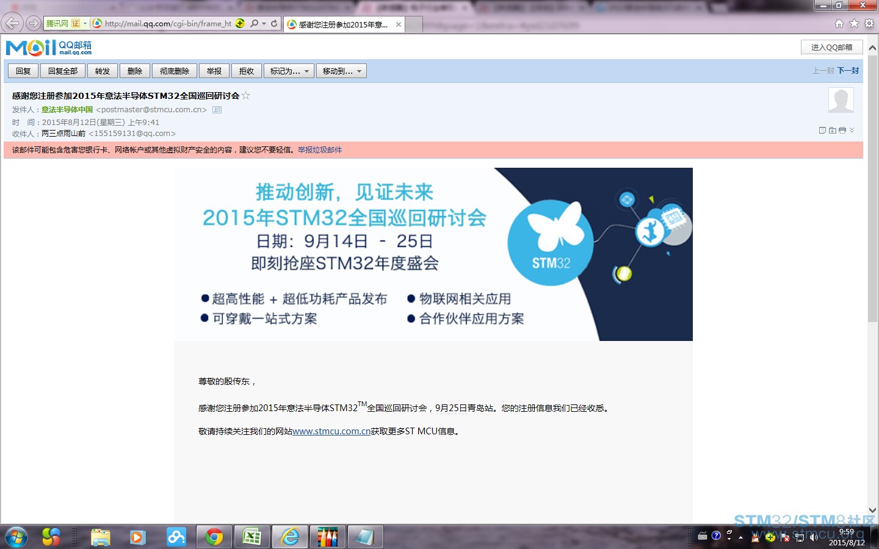
Task: Open the color pencils app on the taskbar
Action: [328, 537]
